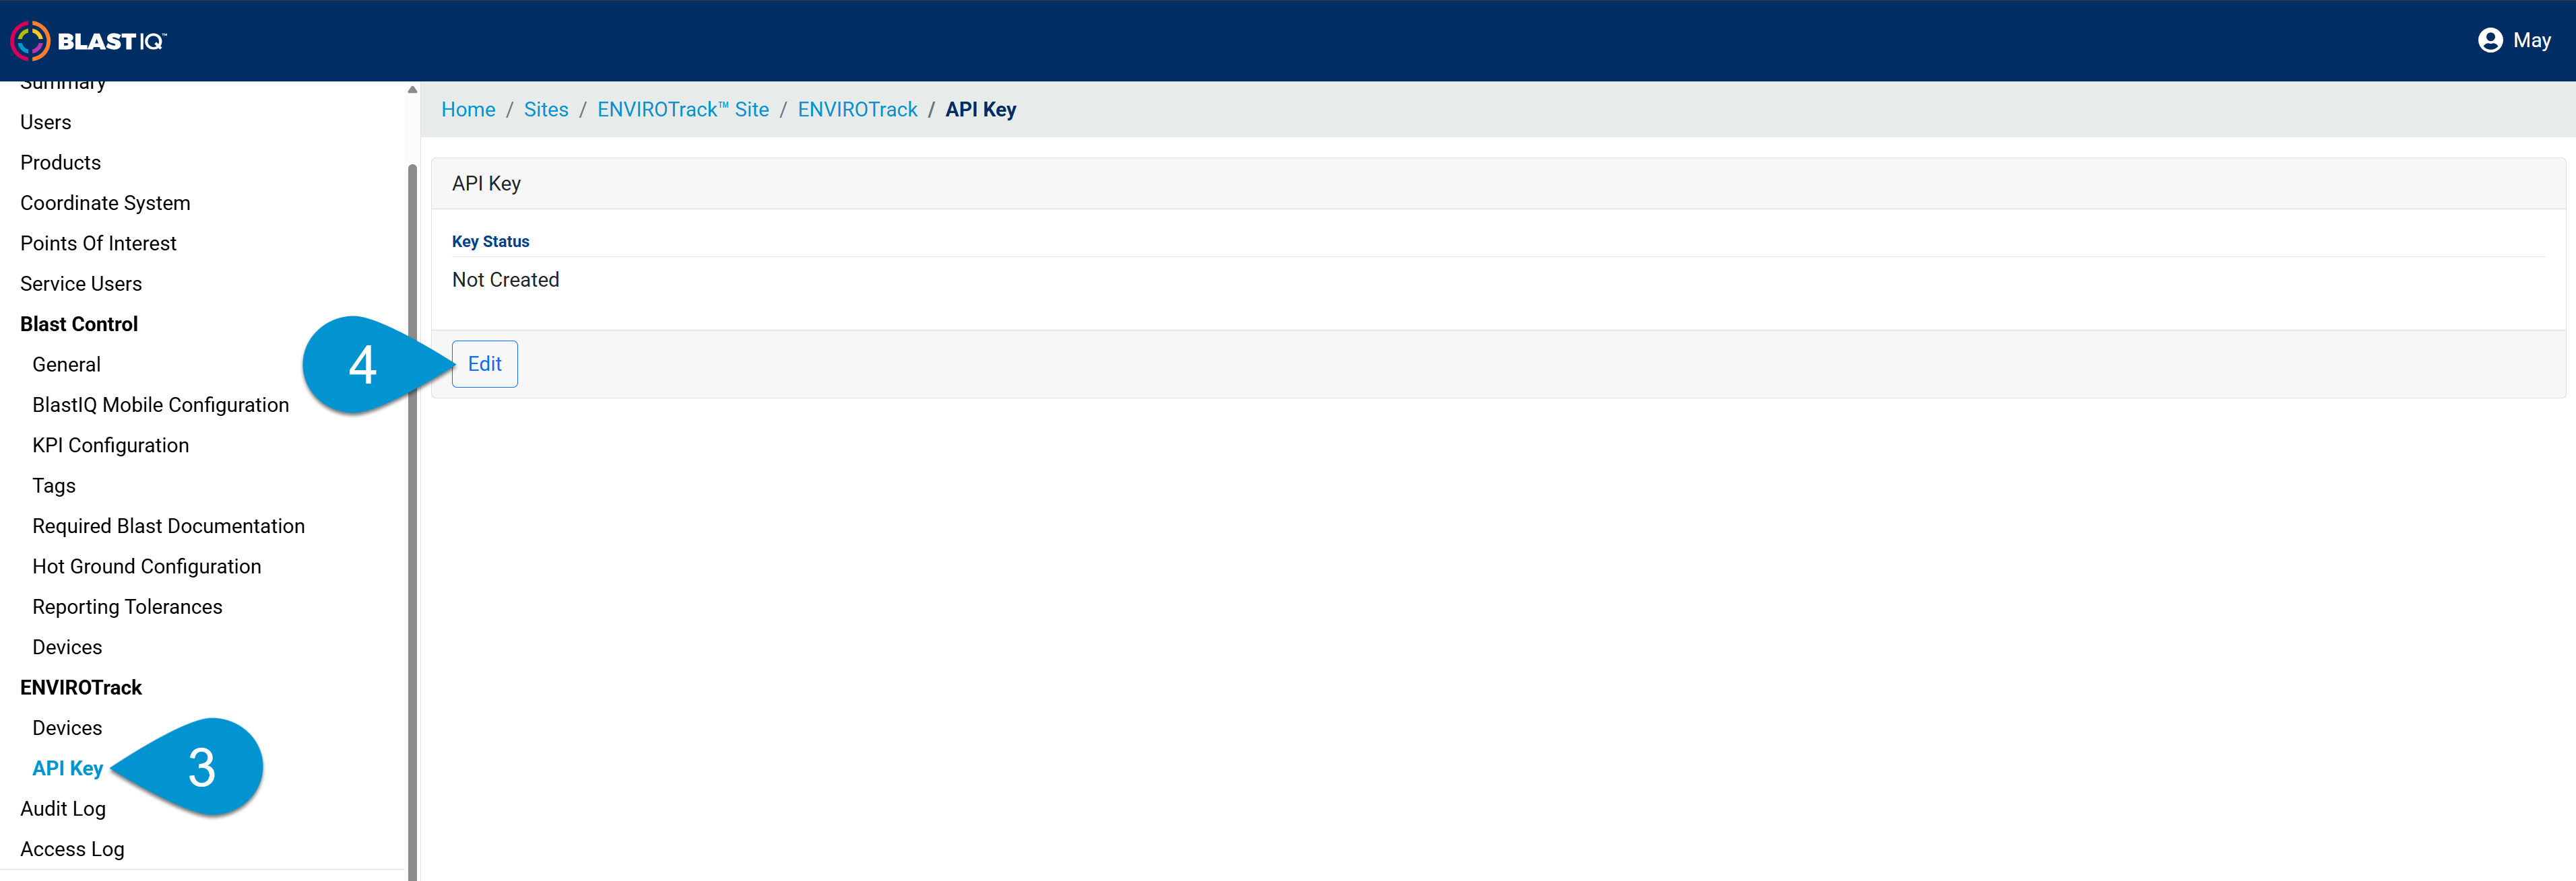Open KPI Configuration page
The height and width of the screenshot is (881, 2576).
click(x=111, y=446)
